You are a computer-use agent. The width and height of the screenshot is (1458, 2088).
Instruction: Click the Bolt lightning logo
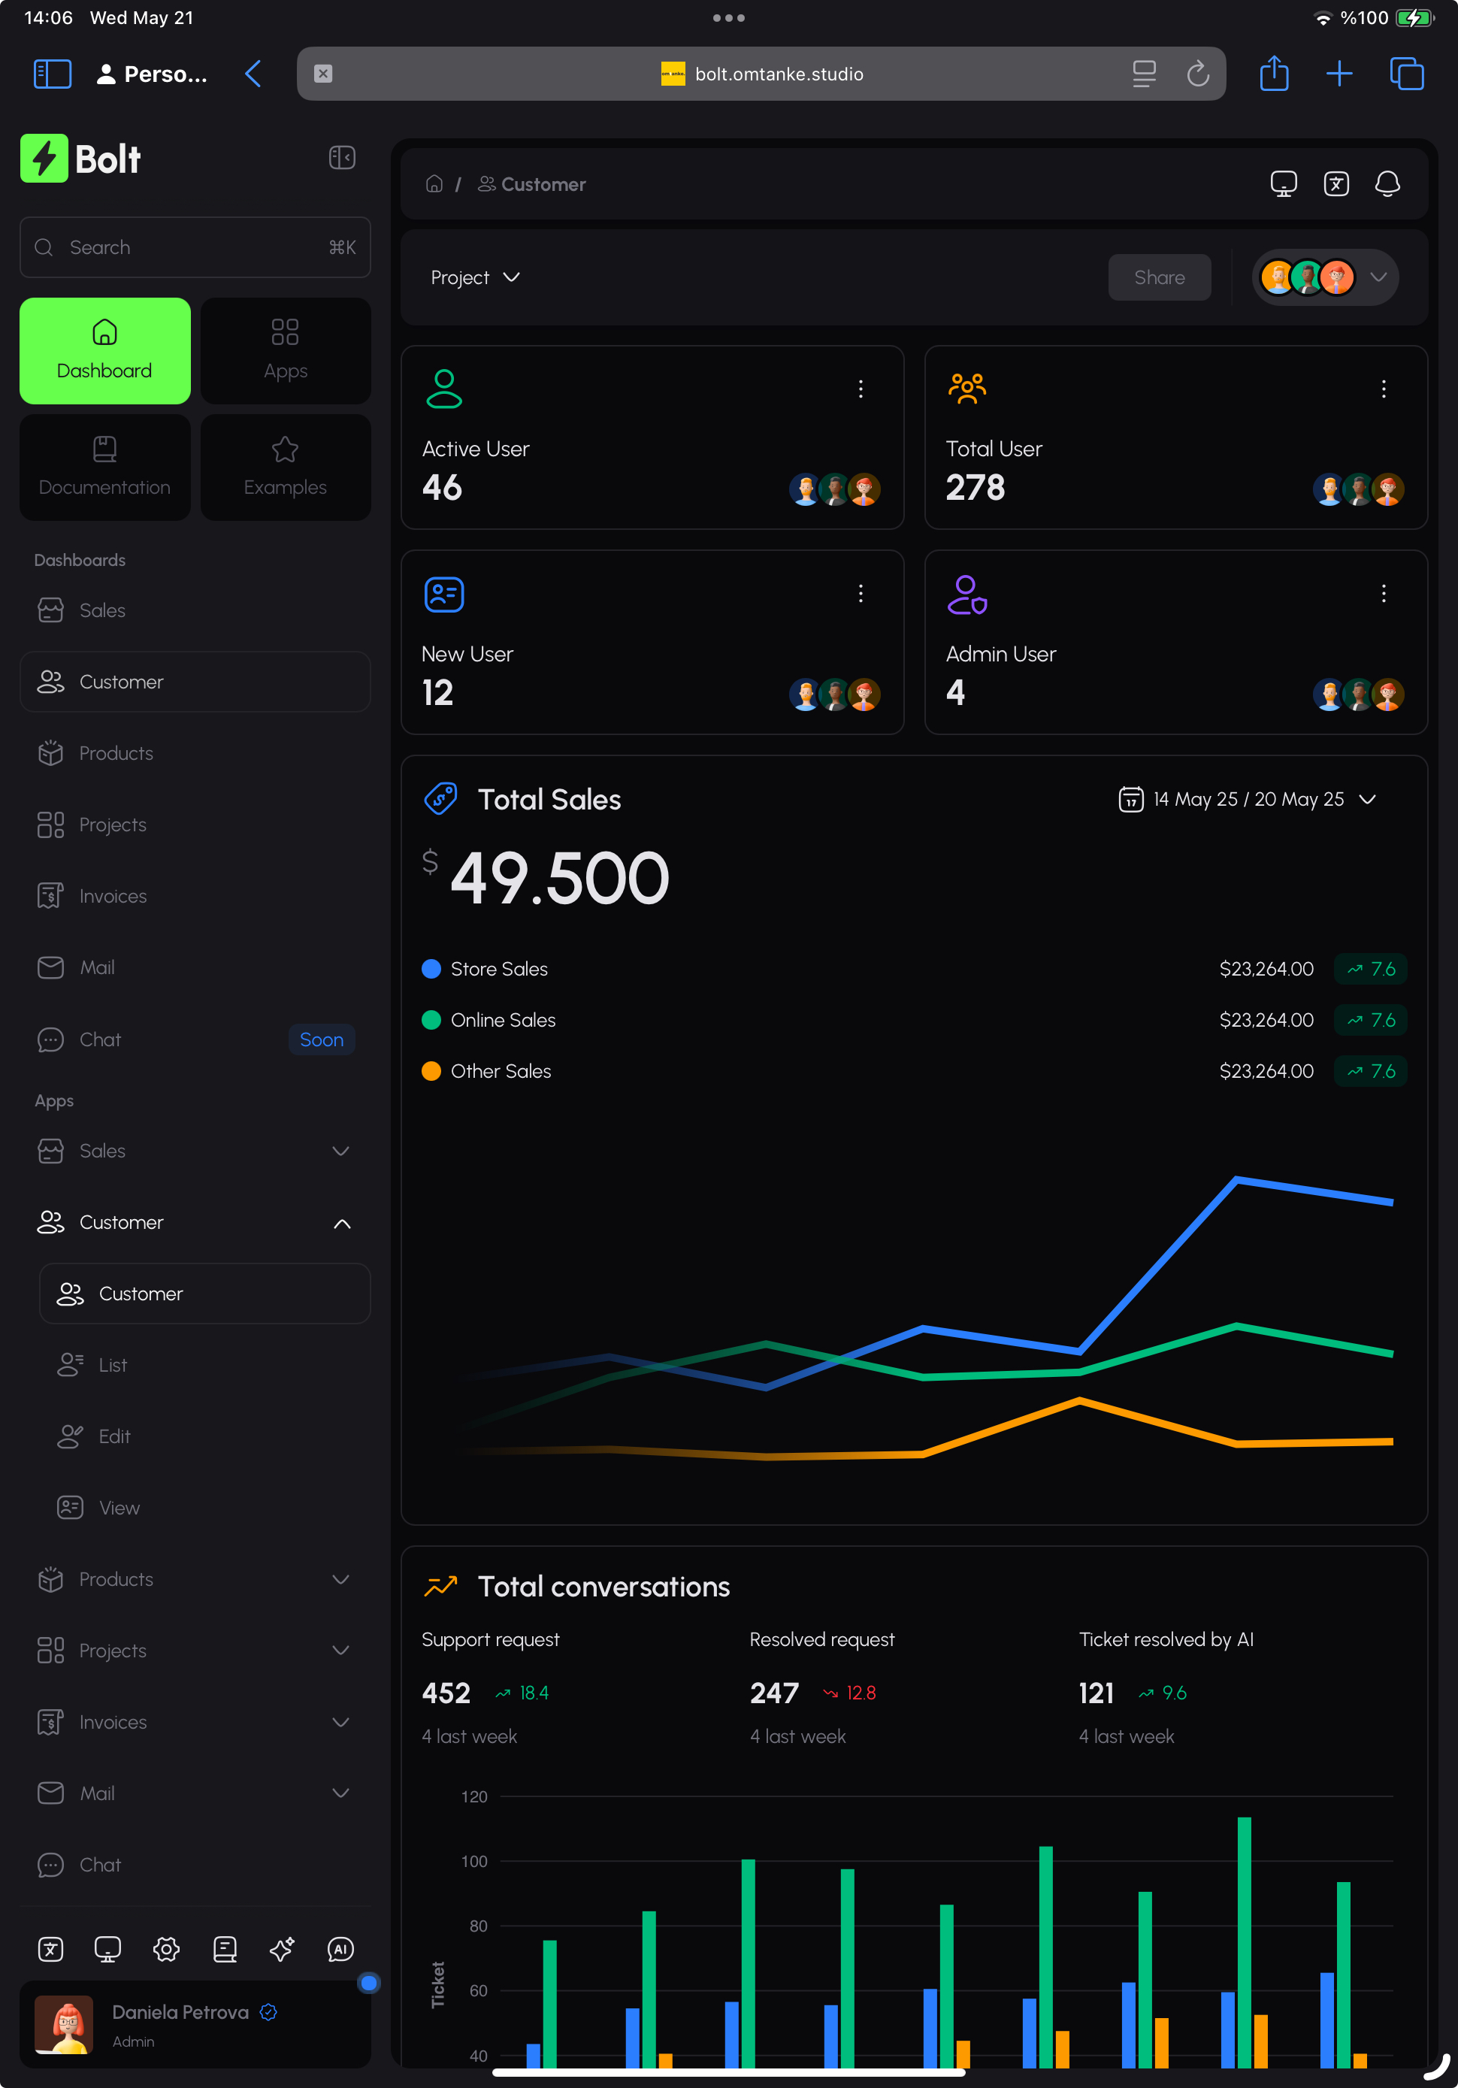point(44,159)
